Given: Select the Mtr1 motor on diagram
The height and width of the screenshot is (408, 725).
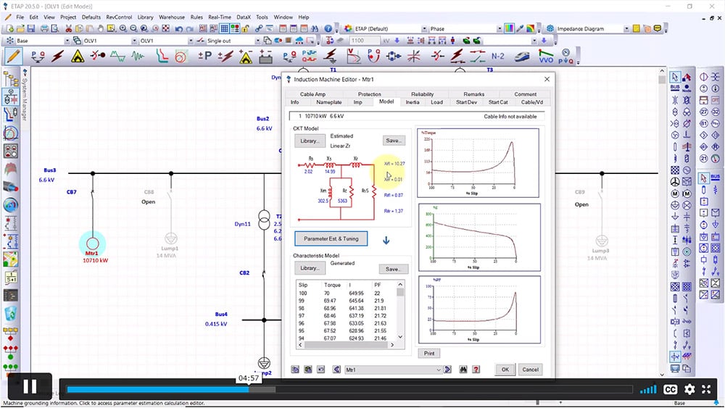Looking at the screenshot, I should [93, 243].
